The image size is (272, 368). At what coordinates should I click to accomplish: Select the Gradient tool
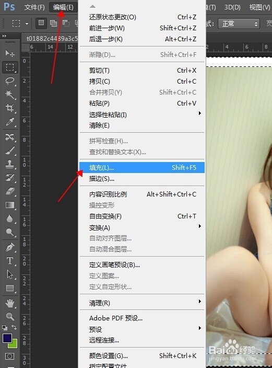pos(10,205)
